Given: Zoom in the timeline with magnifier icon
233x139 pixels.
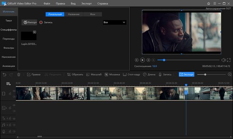Looking at the screenshot, I should [230, 75].
